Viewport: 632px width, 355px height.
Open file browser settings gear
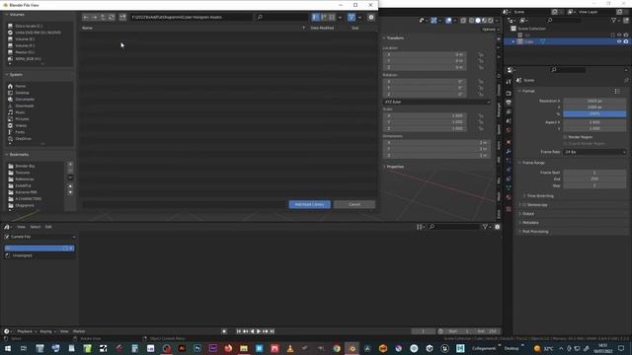tap(371, 18)
